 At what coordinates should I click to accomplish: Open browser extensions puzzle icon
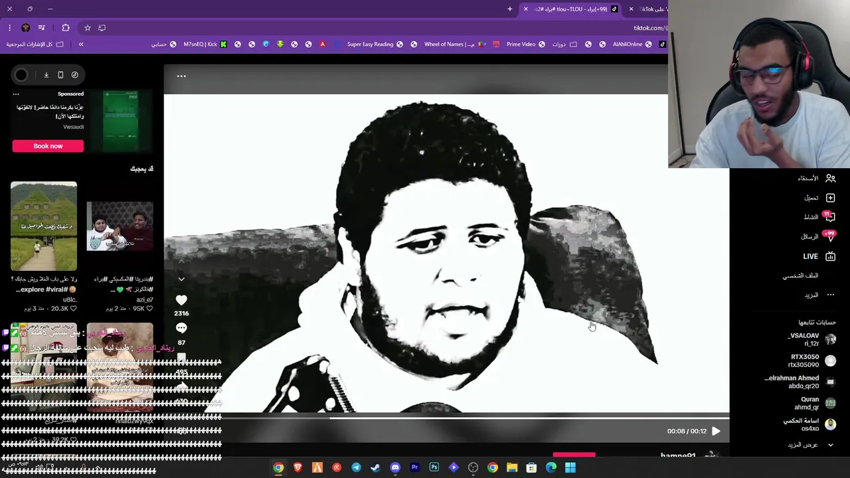pyautogui.click(x=65, y=28)
